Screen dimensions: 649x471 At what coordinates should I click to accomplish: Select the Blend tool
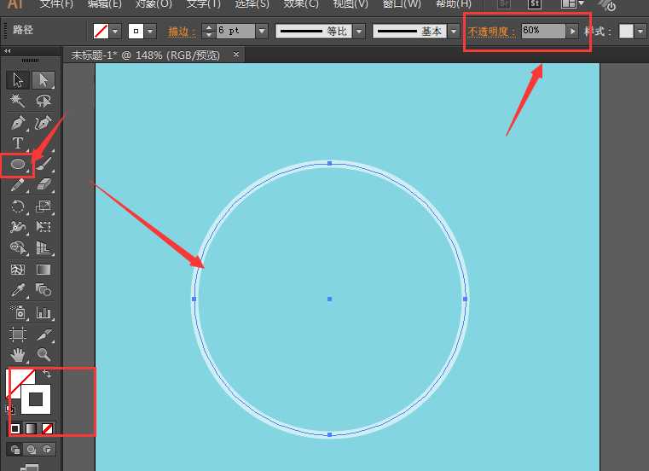point(43,290)
